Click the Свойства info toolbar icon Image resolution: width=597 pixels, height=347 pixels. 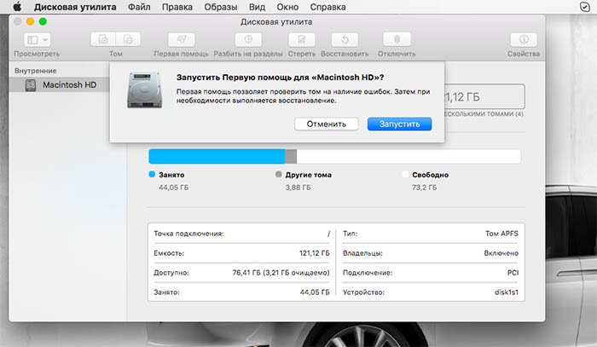tap(524, 39)
